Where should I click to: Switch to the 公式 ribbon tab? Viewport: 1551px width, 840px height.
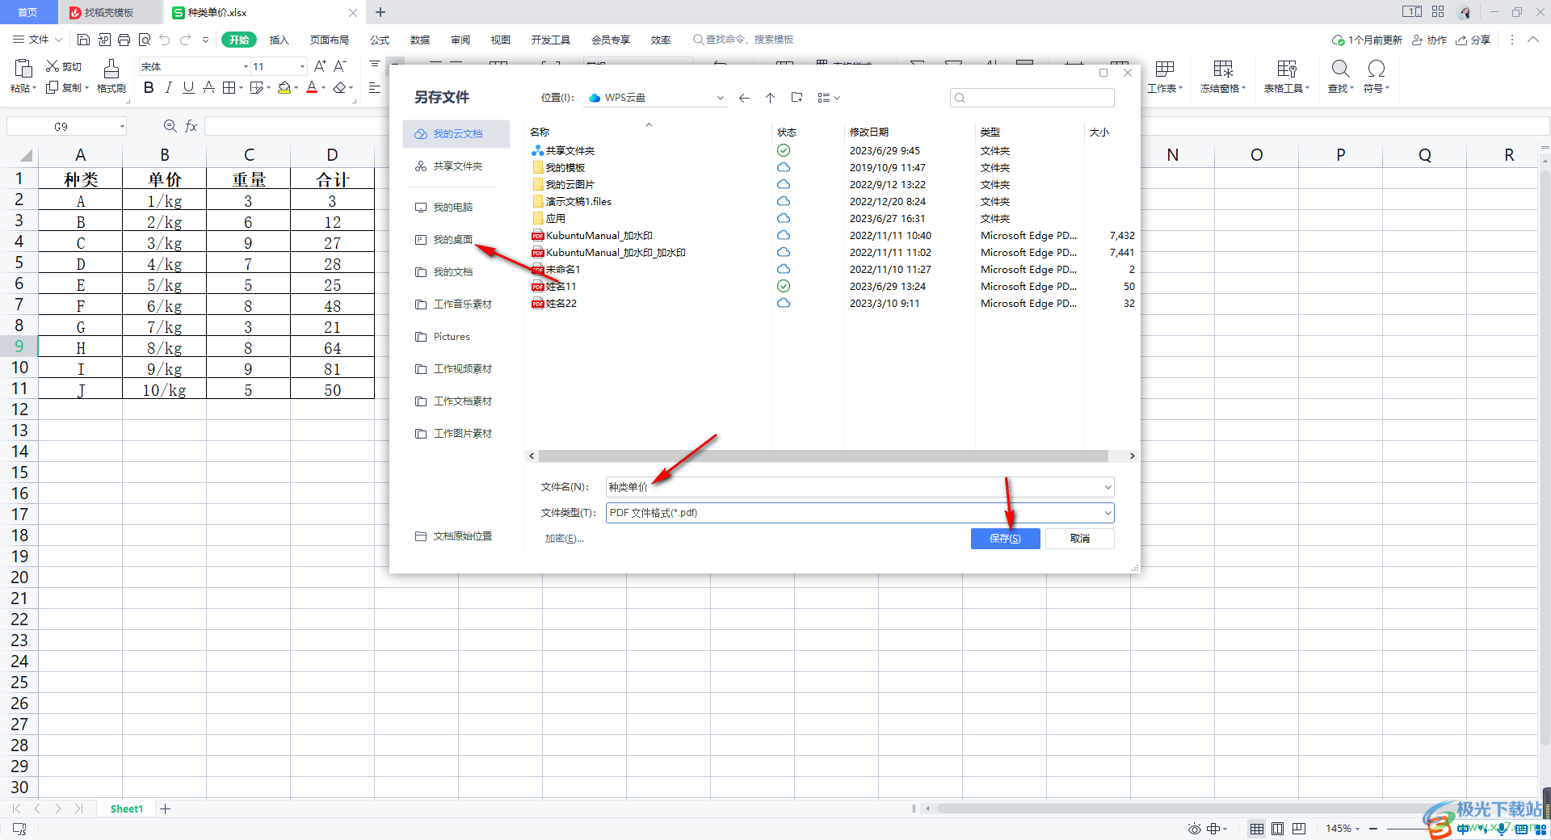(x=380, y=40)
